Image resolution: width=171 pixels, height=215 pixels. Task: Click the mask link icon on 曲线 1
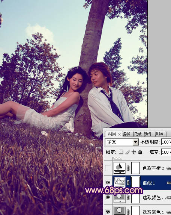point(128,183)
